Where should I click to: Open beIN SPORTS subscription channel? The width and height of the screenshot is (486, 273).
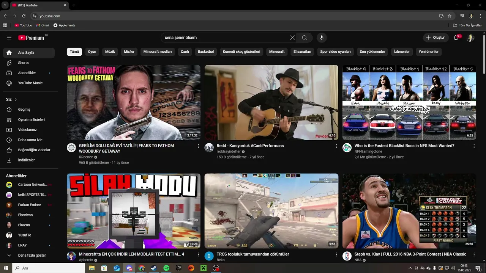pos(29,195)
